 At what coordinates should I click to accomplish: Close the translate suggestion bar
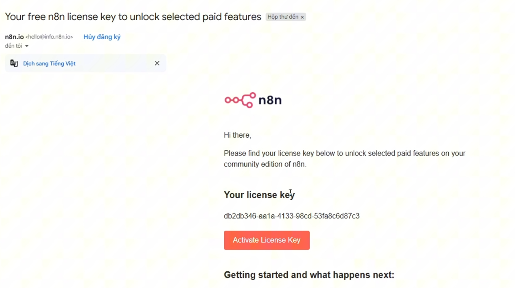click(x=157, y=63)
